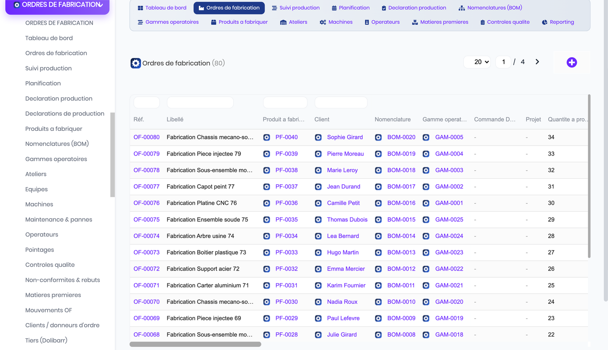The height and width of the screenshot is (350, 608).
Task: Click the icon before GAM-0002
Action: coord(426,187)
